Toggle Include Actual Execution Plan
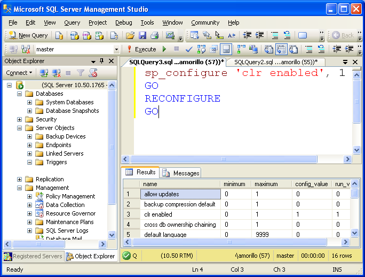This screenshot has width=365, height=277. click(x=241, y=49)
